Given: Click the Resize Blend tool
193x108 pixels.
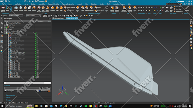Looking at the screenshot, I should (99, 11).
